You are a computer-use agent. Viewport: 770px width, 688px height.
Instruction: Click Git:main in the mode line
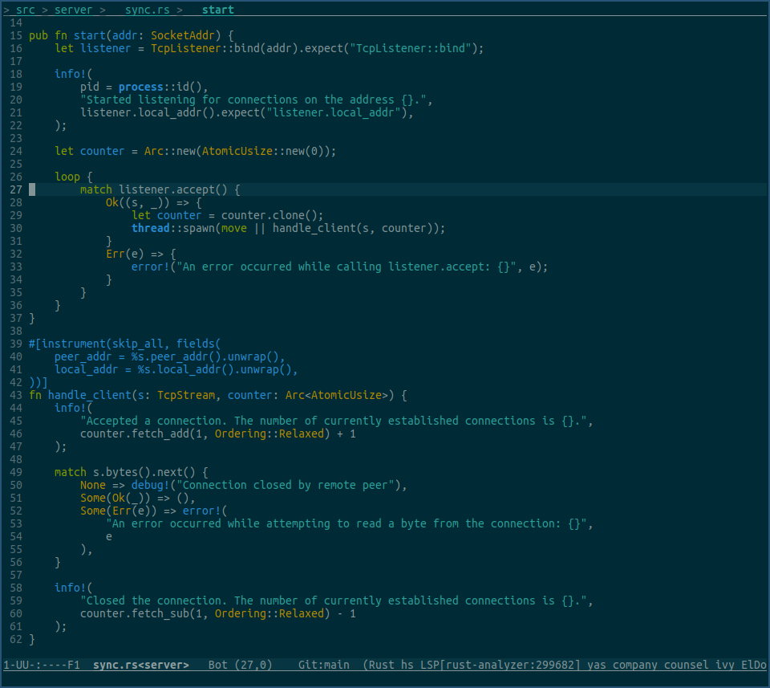[x=324, y=665]
